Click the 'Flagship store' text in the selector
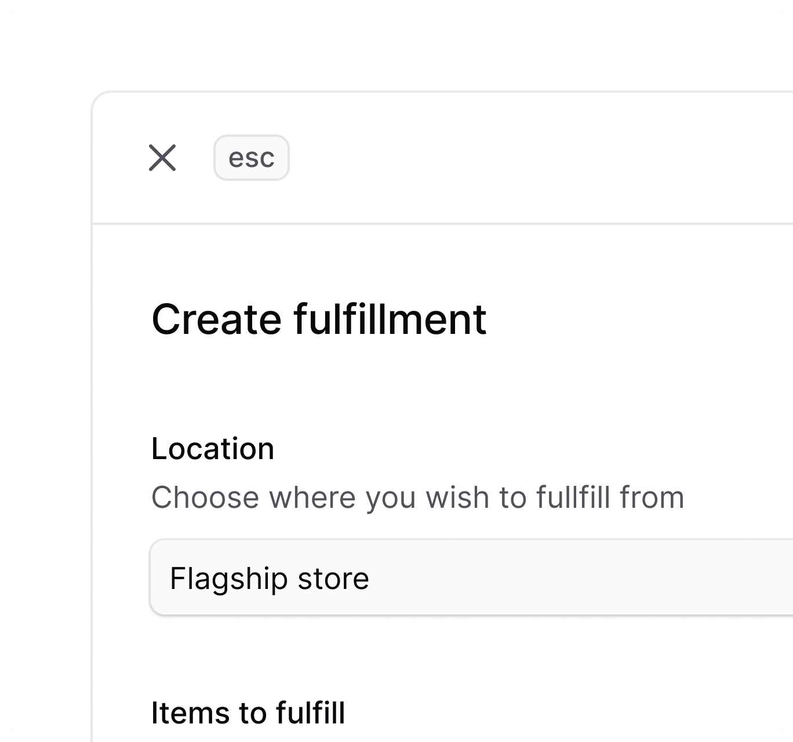 tap(270, 579)
